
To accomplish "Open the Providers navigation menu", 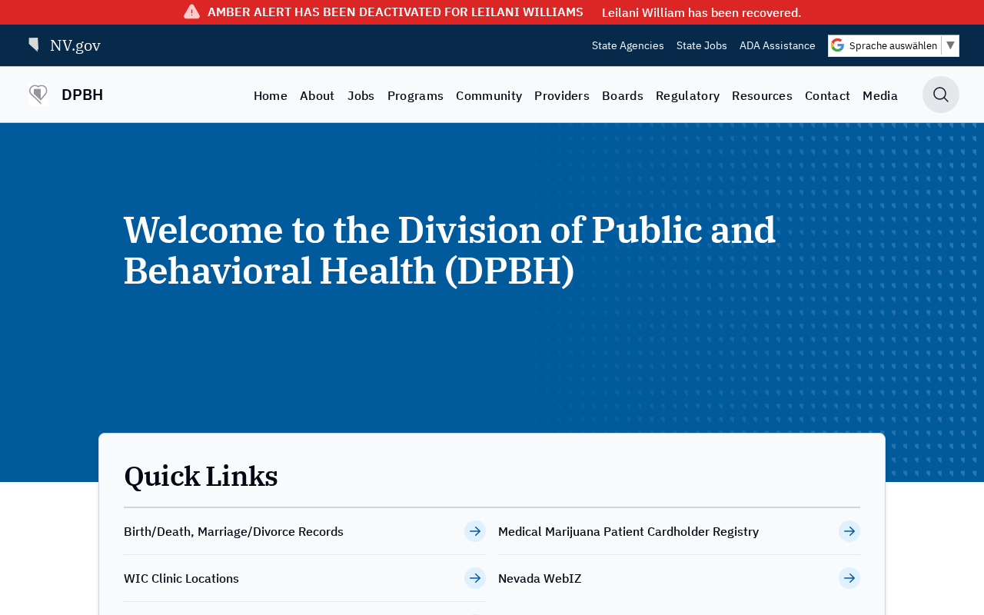I will pyautogui.click(x=561, y=95).
